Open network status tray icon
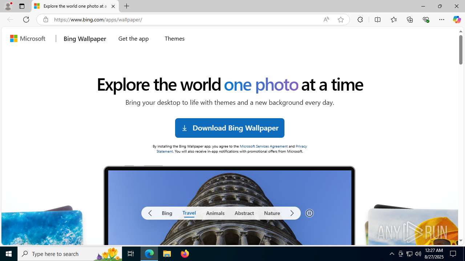465x261 pixels. pos(409,254)
